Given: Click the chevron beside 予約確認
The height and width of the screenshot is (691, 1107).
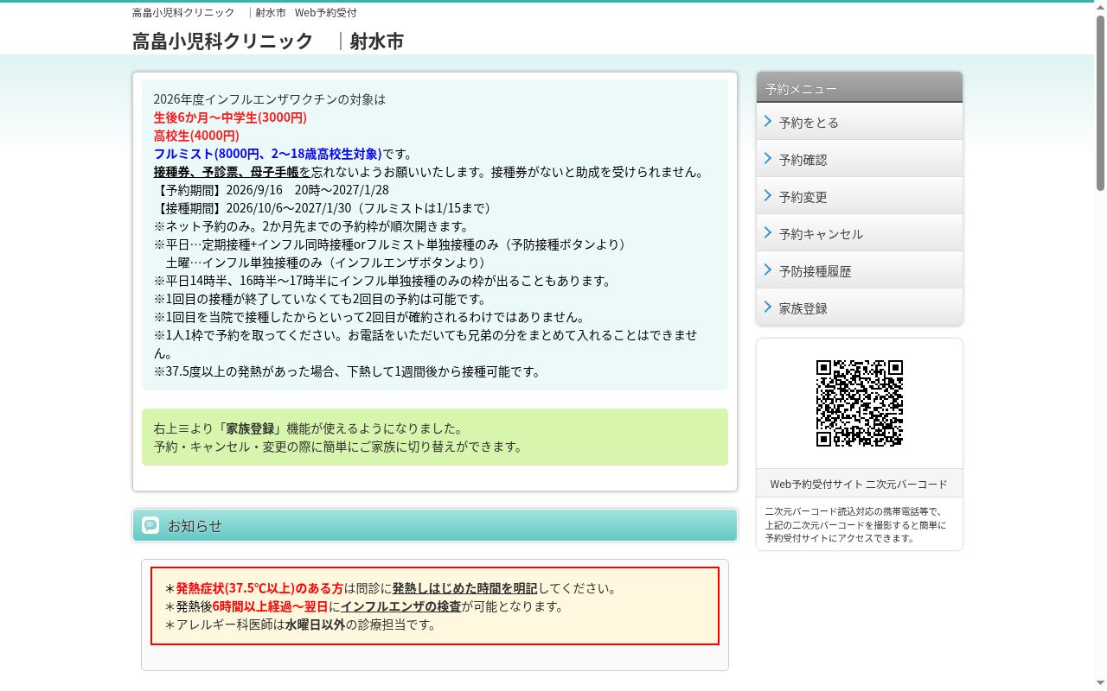Looking at the screenshot, I should (x=768, y=159).
